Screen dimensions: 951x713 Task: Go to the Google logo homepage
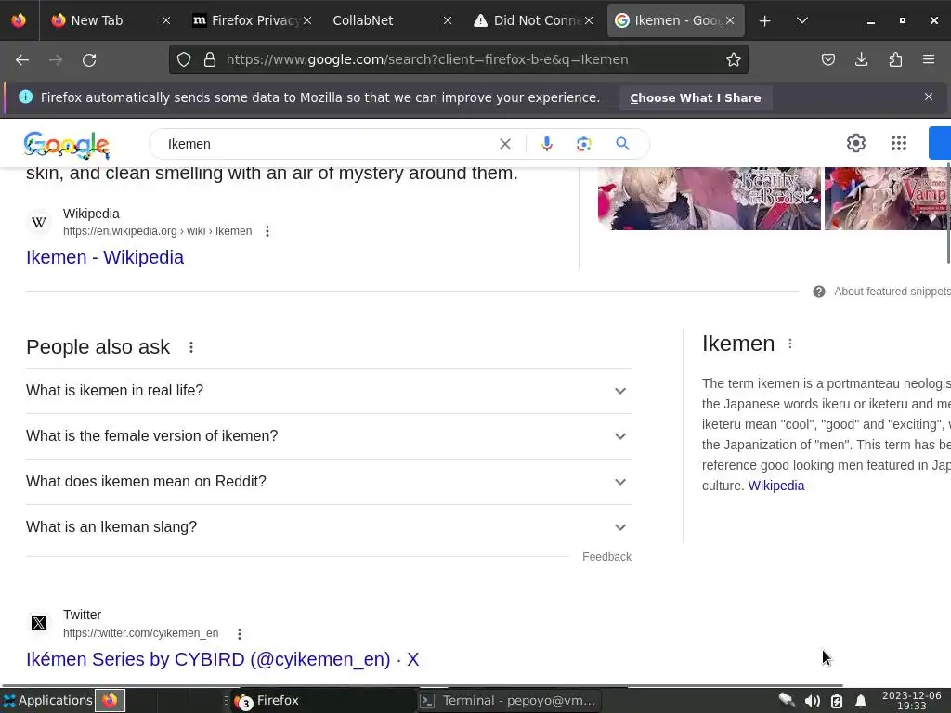(67, 145)
